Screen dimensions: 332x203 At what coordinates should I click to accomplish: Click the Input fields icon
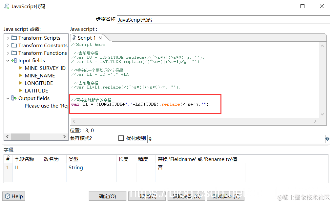(14, 61)
